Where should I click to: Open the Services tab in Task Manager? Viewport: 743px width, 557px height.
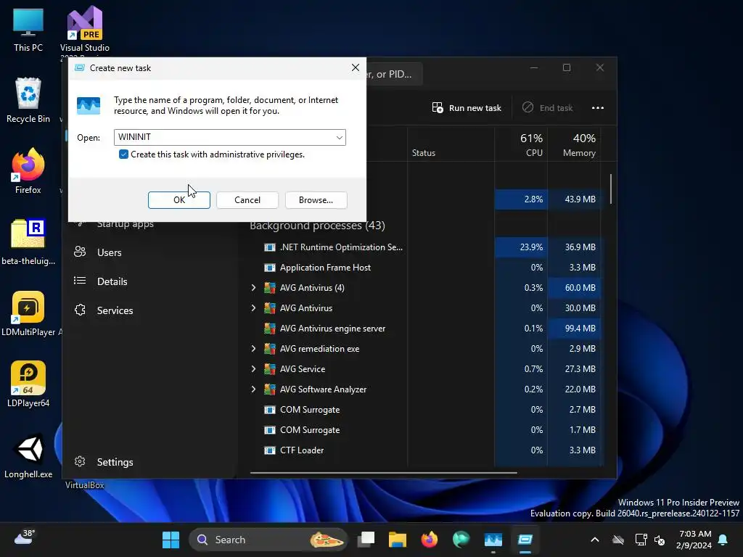click(115, 310)
